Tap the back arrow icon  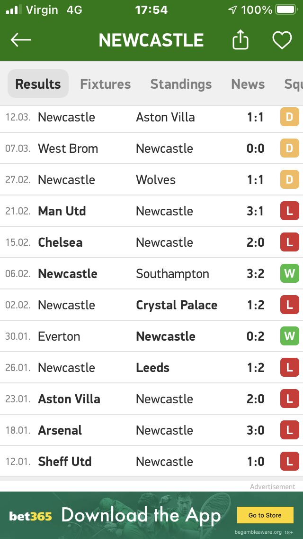20,40
